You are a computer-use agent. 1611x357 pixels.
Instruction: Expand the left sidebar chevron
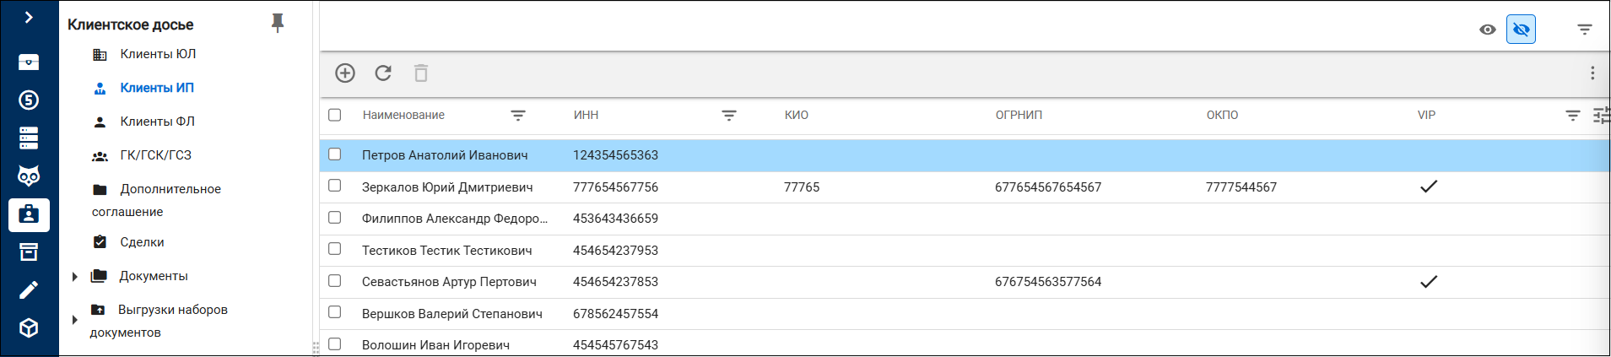tap(29, 17)
